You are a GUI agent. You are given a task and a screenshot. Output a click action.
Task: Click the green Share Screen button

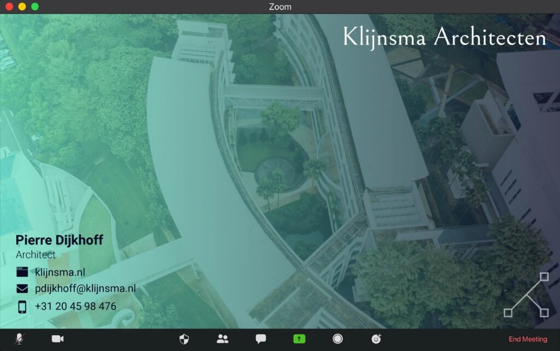tap(299, 339)
